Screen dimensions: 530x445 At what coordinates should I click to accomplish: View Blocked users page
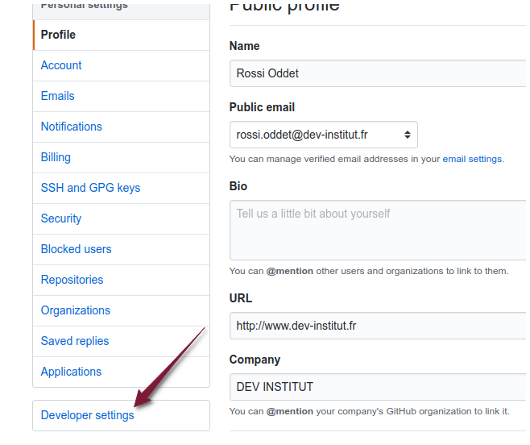click(x=77, y=249)
